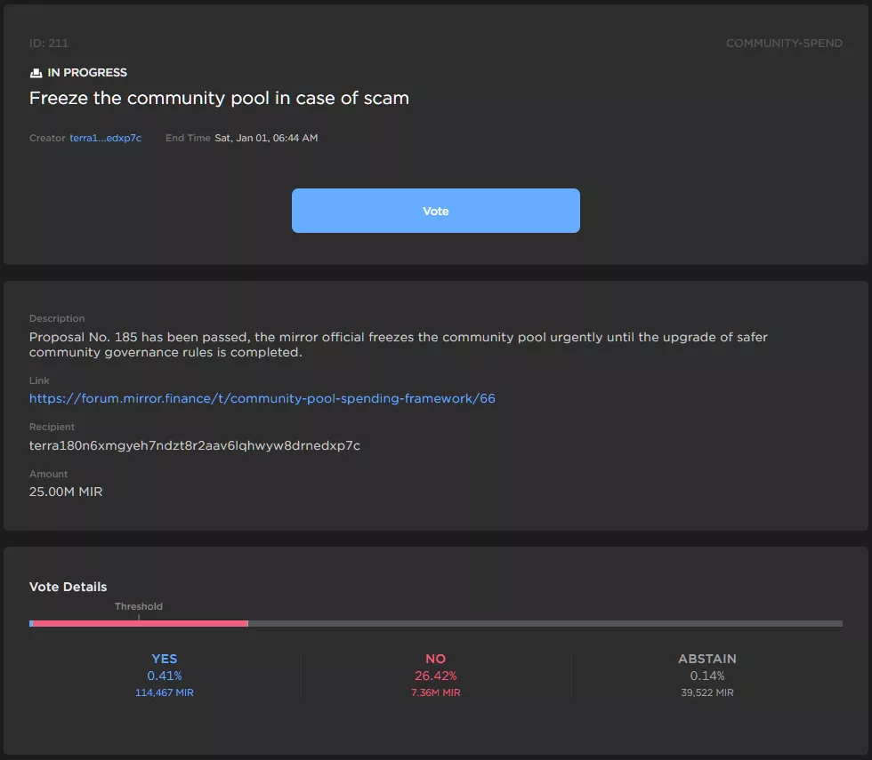The image size is (872, 760).
Task: Click the COMMUNITY-SPEND proposal type label
Action: pos(783,44)
